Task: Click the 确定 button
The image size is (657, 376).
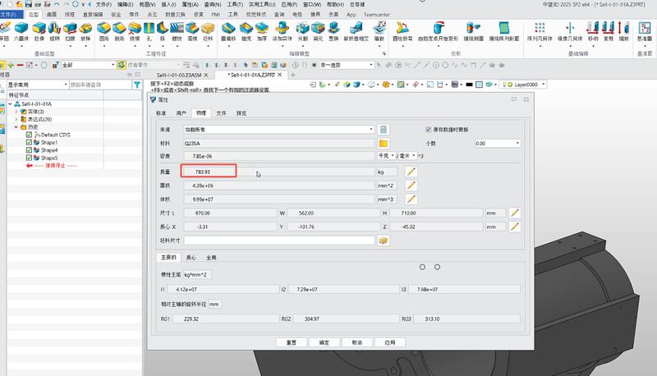Action: pyautogui.click(x=324, y=342)
